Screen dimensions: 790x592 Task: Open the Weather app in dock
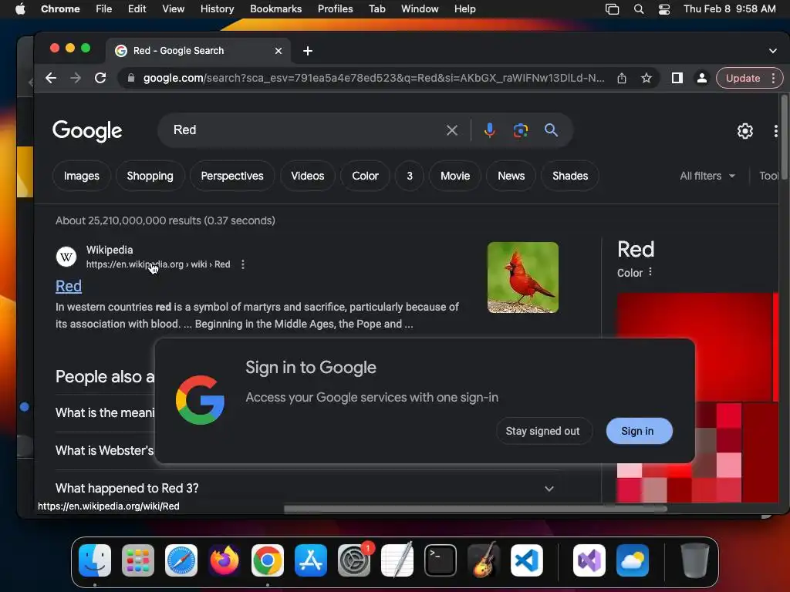point(633,560)
